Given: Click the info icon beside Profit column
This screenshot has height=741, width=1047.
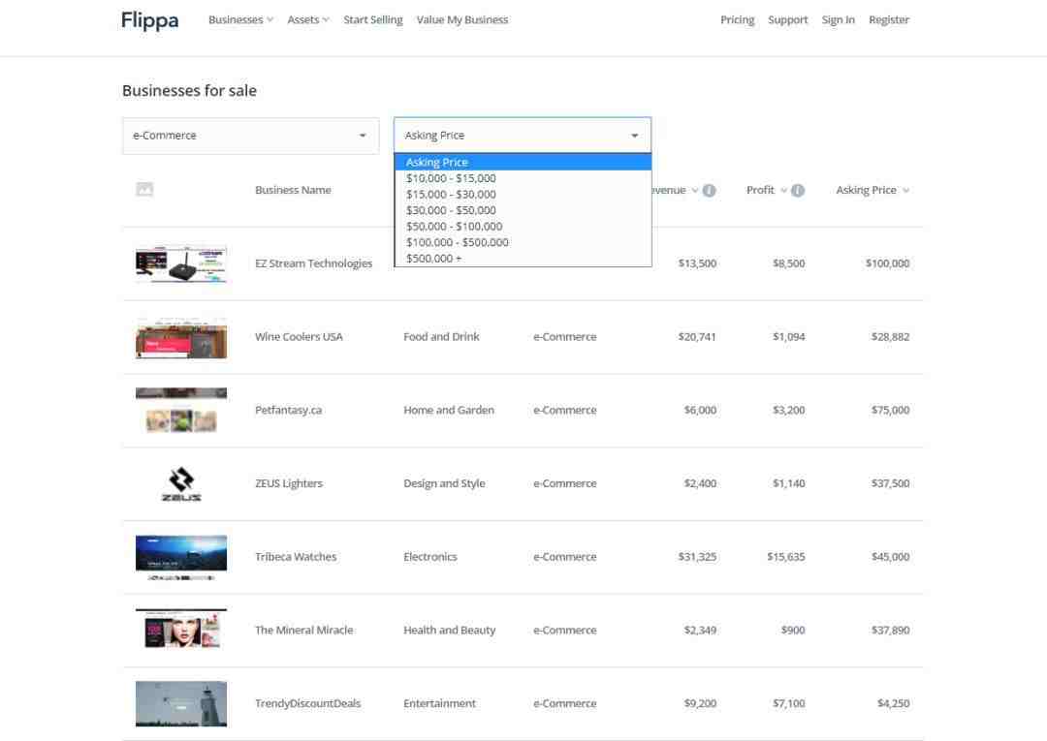Looking at the screenshot, I should 797,190.
